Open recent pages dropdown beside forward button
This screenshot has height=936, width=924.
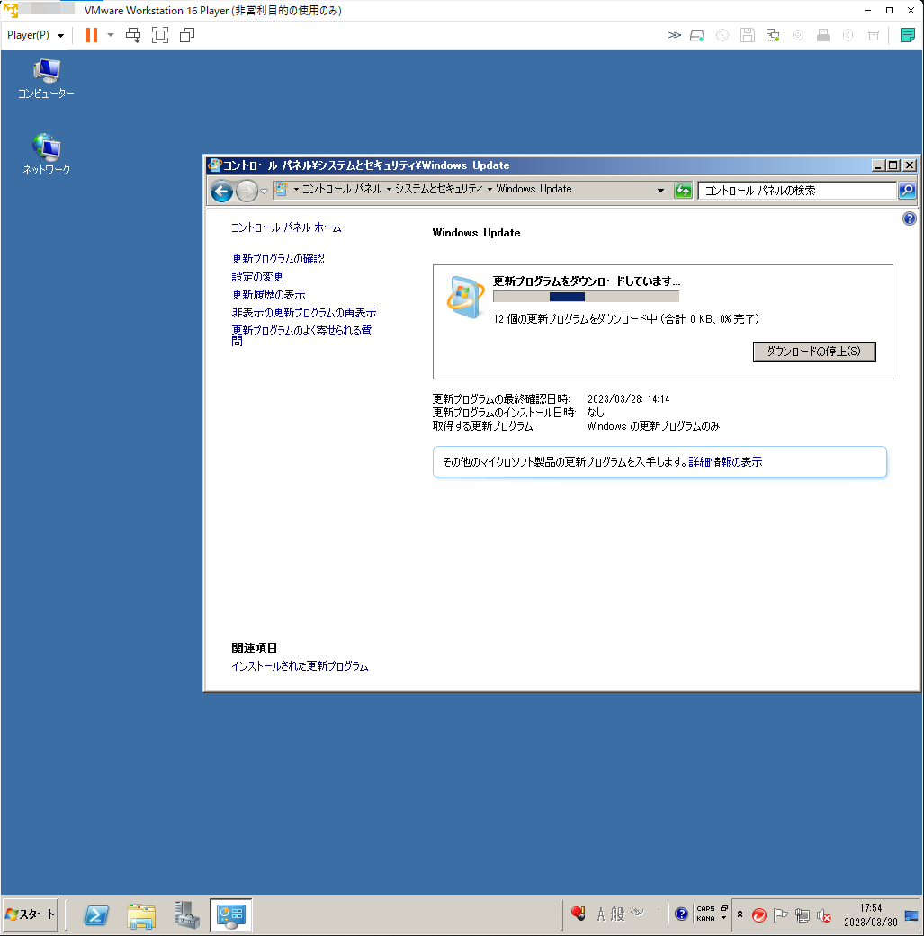tap(264, 192)
